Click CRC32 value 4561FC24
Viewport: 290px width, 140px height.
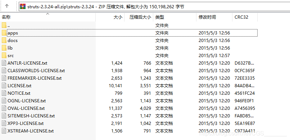pos(245,93)
